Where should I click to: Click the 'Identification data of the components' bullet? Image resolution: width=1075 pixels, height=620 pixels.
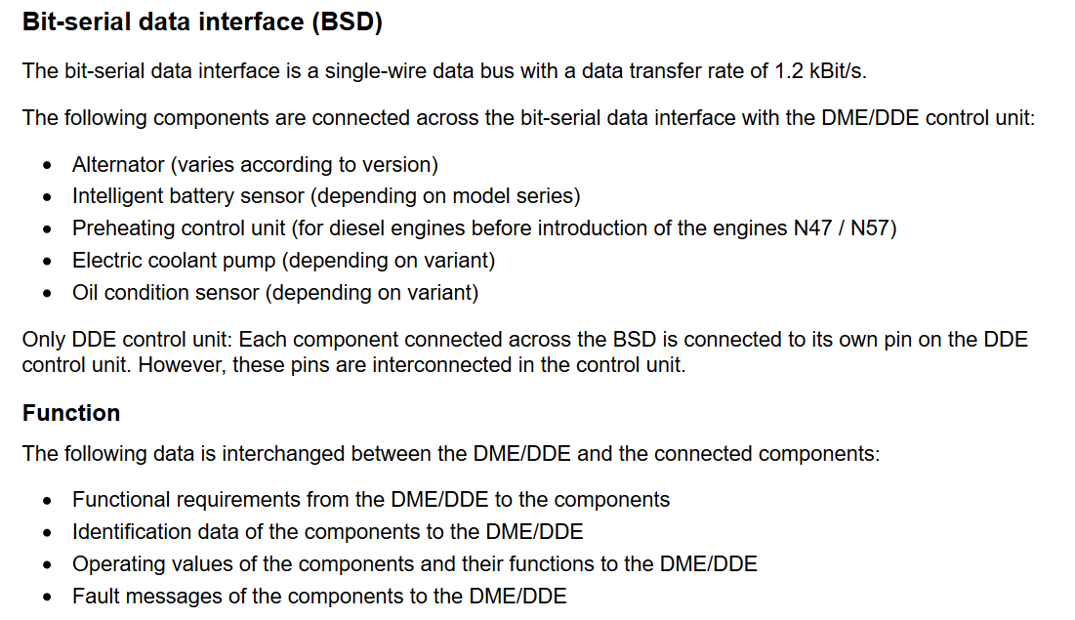328,531
